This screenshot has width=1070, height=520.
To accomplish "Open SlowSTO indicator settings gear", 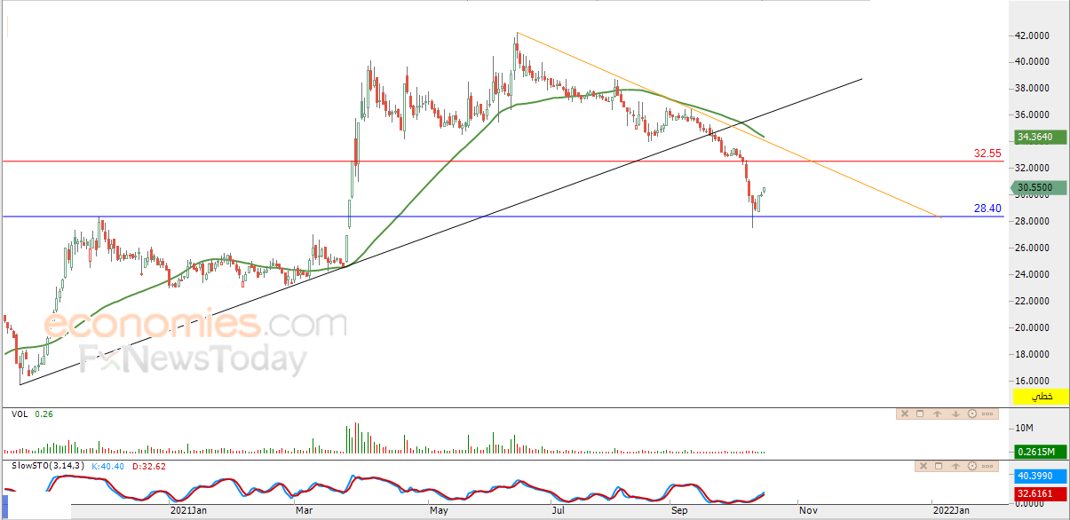I will point(972,466).
